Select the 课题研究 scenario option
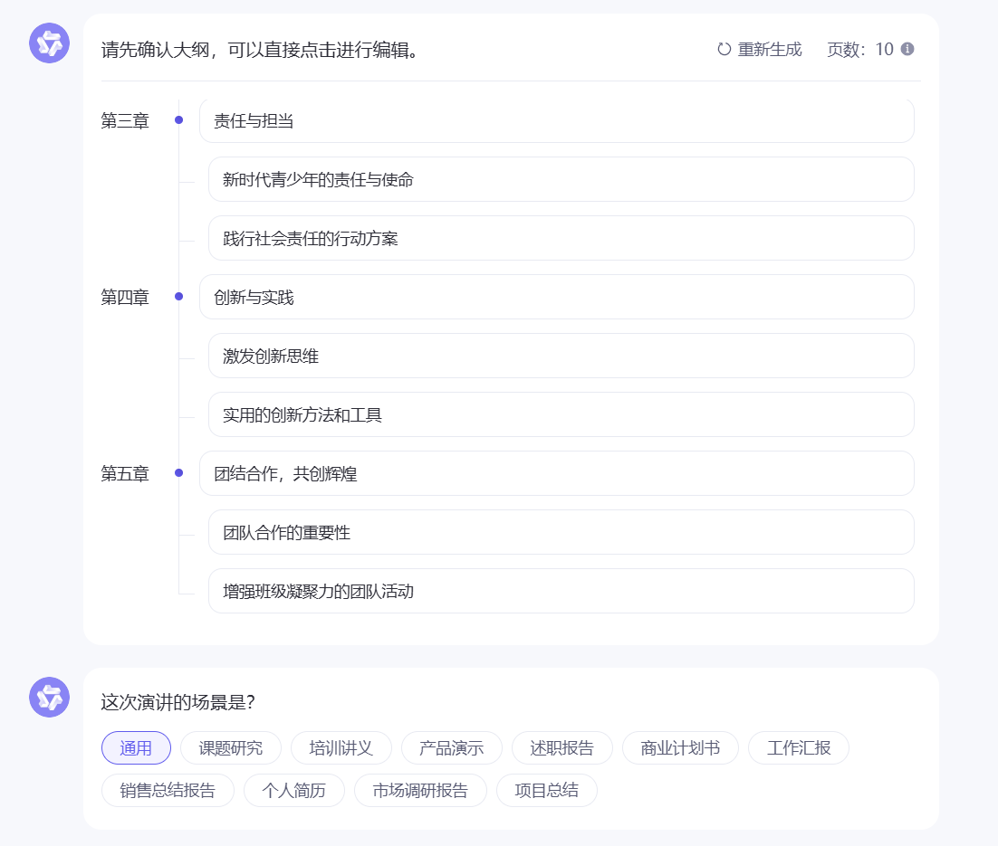This screenshot has width=998, height=846. point(230,748)
